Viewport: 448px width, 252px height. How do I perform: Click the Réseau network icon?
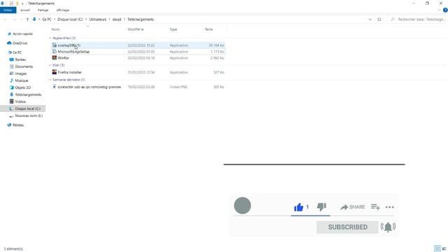[x=9, y=125]
